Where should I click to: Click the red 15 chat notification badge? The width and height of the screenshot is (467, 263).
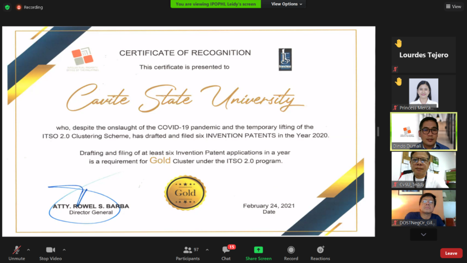[x=232, y=247]
